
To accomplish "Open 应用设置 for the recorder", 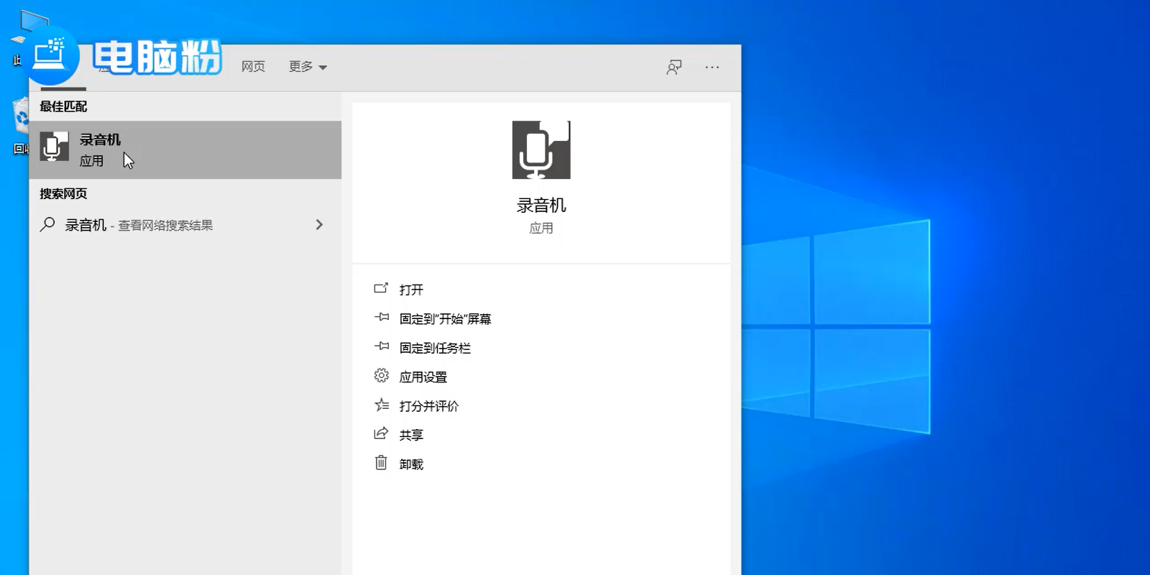I will (423, 377).
